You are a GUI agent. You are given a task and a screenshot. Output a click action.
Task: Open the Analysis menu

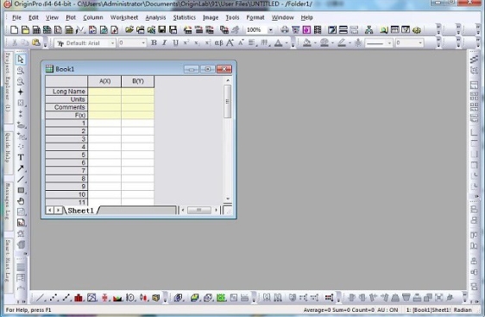click(x=155, y=17)
